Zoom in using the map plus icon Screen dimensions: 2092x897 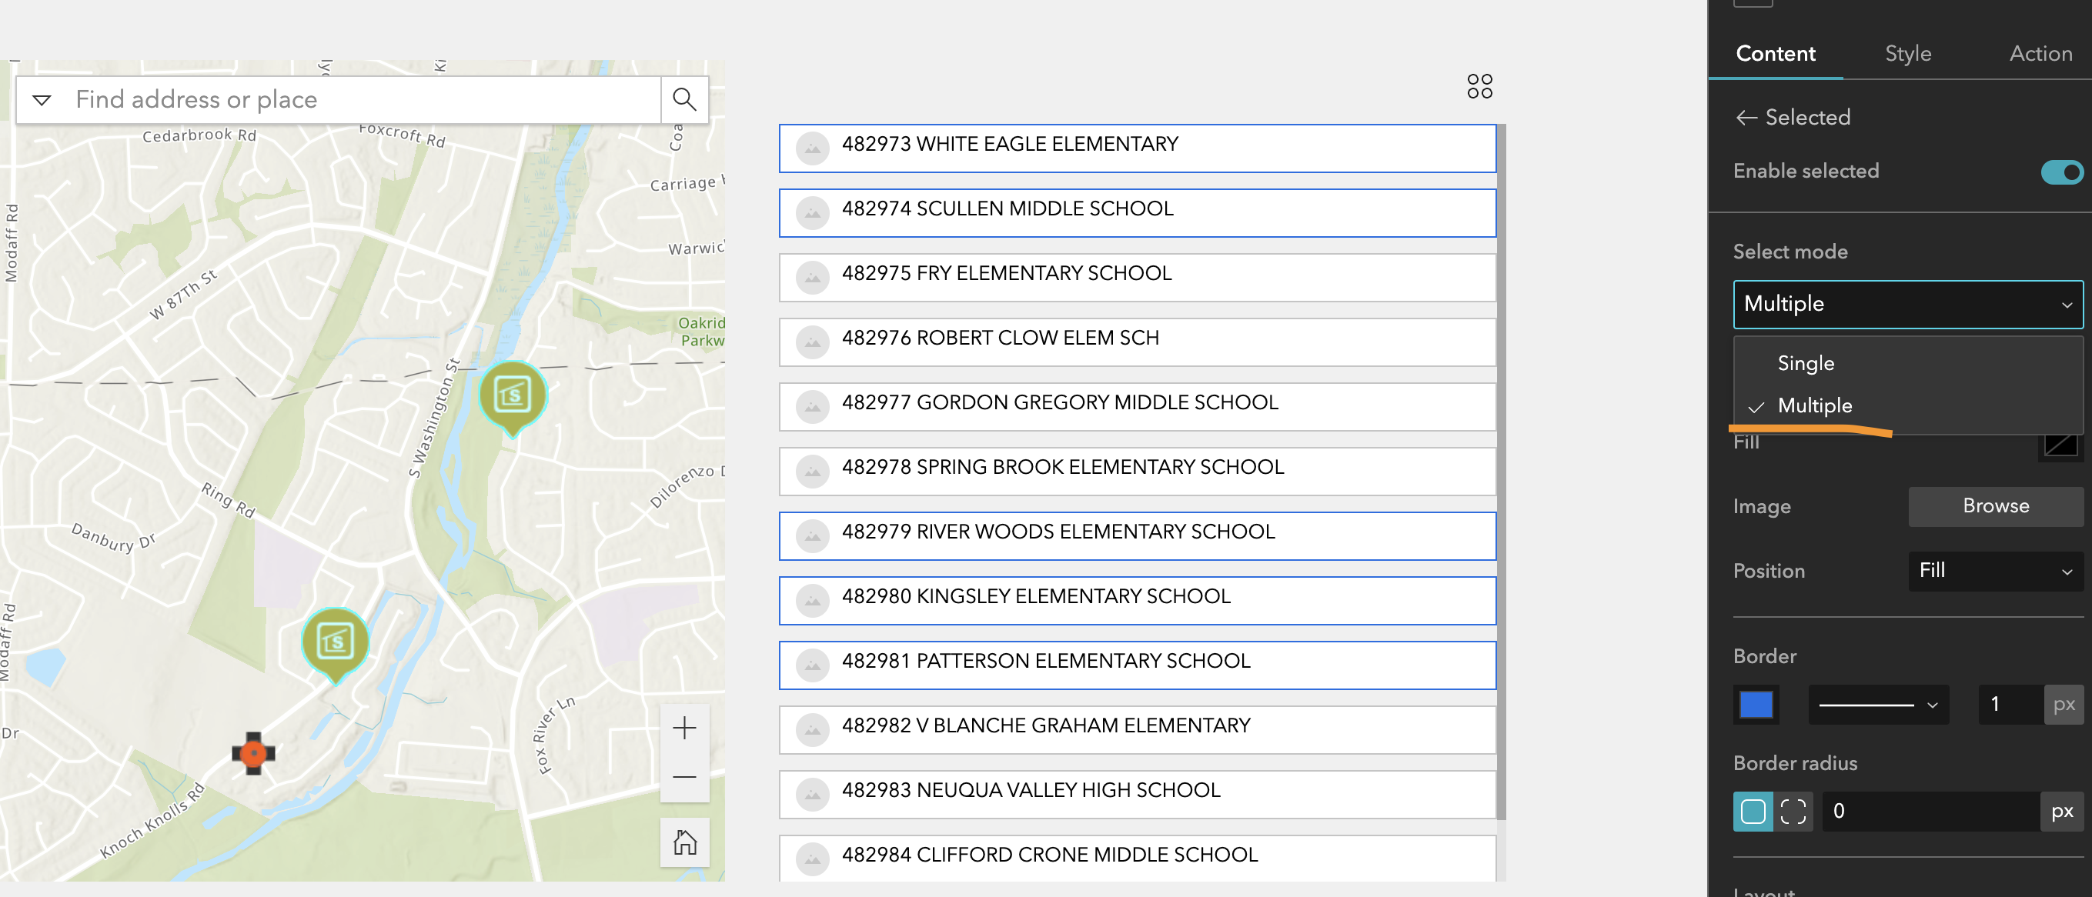click(x=683, y=727)
